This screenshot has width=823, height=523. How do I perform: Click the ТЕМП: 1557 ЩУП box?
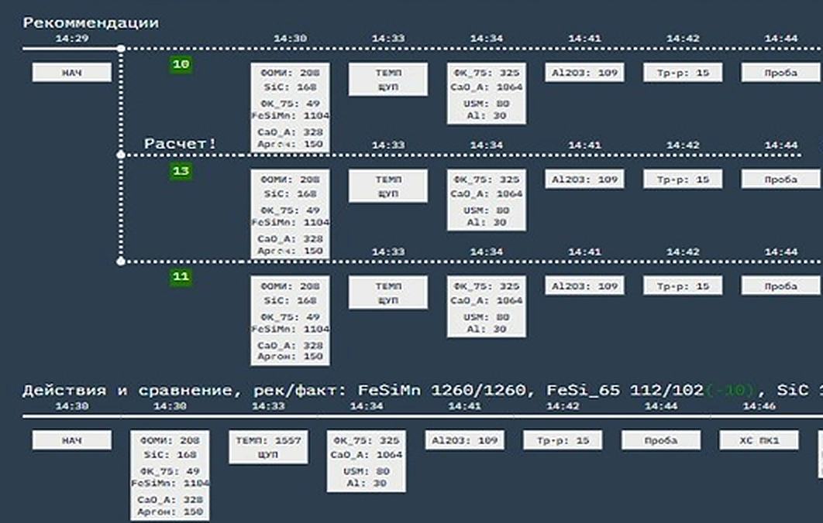click(268, 447)
